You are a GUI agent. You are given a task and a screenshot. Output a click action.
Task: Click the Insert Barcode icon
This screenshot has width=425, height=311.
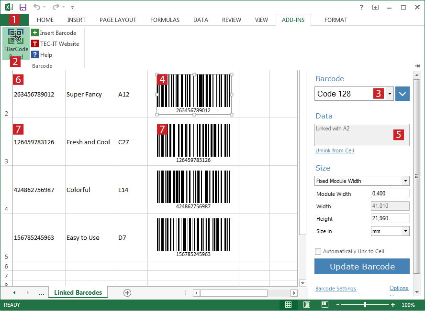[x=35, y=32]
